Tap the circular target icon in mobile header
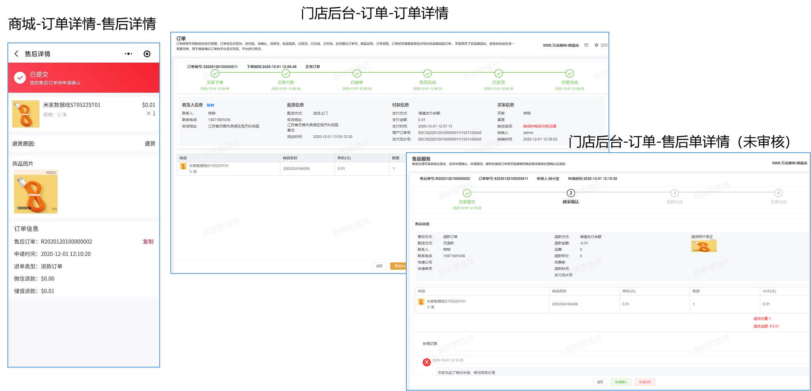This screenshot has width=811, height=391. 147,54
